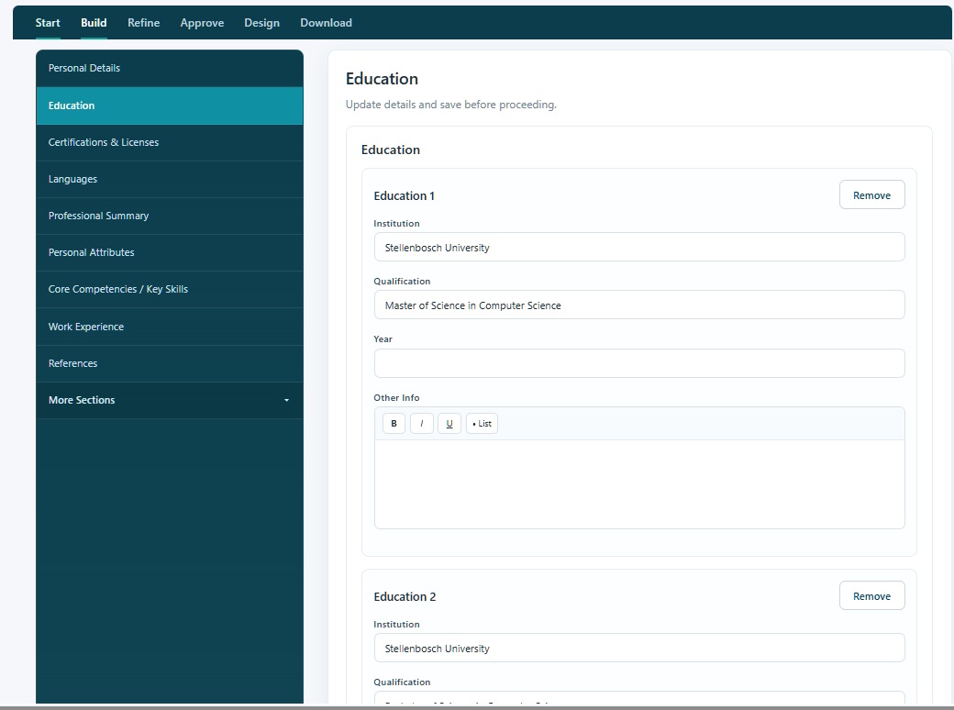The width and height of the screenshot is (954, 710).
Task: Open Personal Attributes section
Action: click(169, 252)
